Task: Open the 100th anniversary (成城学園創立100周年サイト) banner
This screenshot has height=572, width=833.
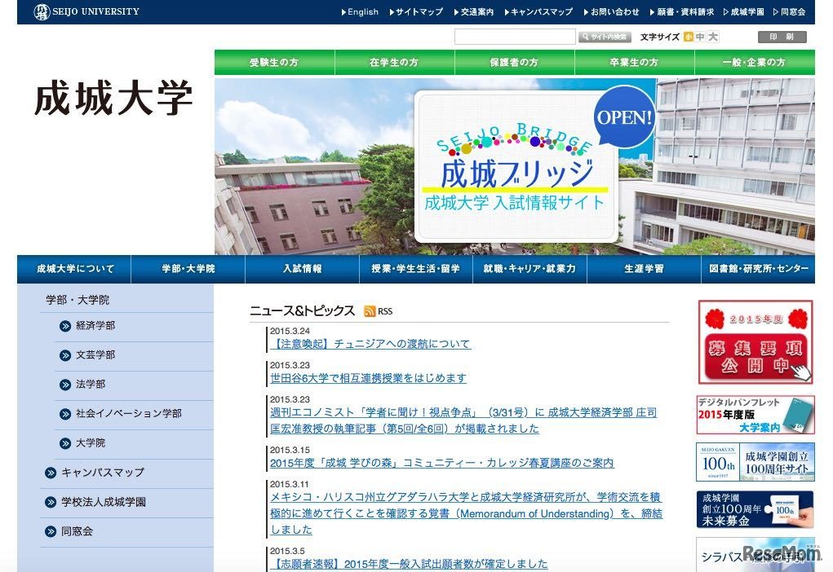Action: pyautogui.click(x=754, y=462)
